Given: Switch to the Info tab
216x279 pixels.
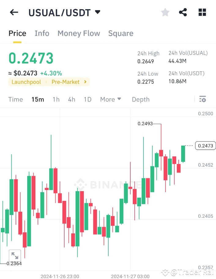Looking at the screenshot, I should click(42, 33).
